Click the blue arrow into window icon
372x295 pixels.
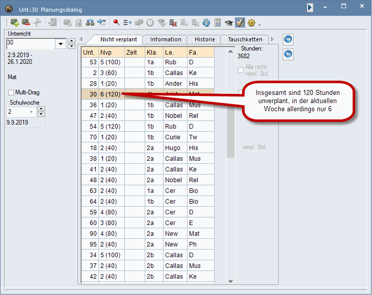[101, 22]
